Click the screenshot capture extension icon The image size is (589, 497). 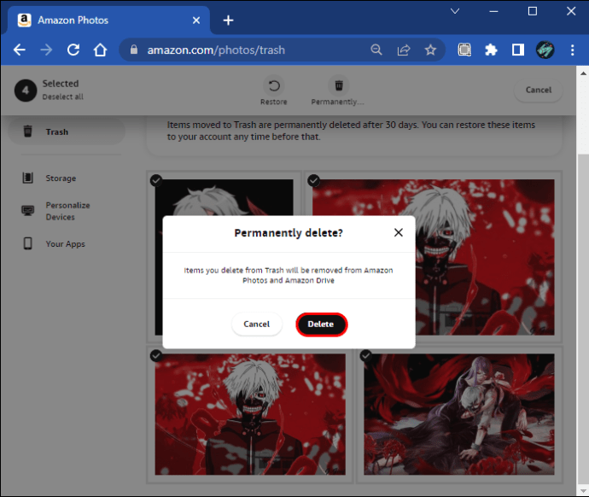pos(464,50)
